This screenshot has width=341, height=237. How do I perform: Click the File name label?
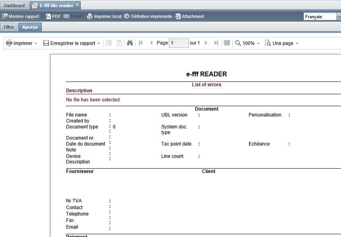(x=76, y=115)
